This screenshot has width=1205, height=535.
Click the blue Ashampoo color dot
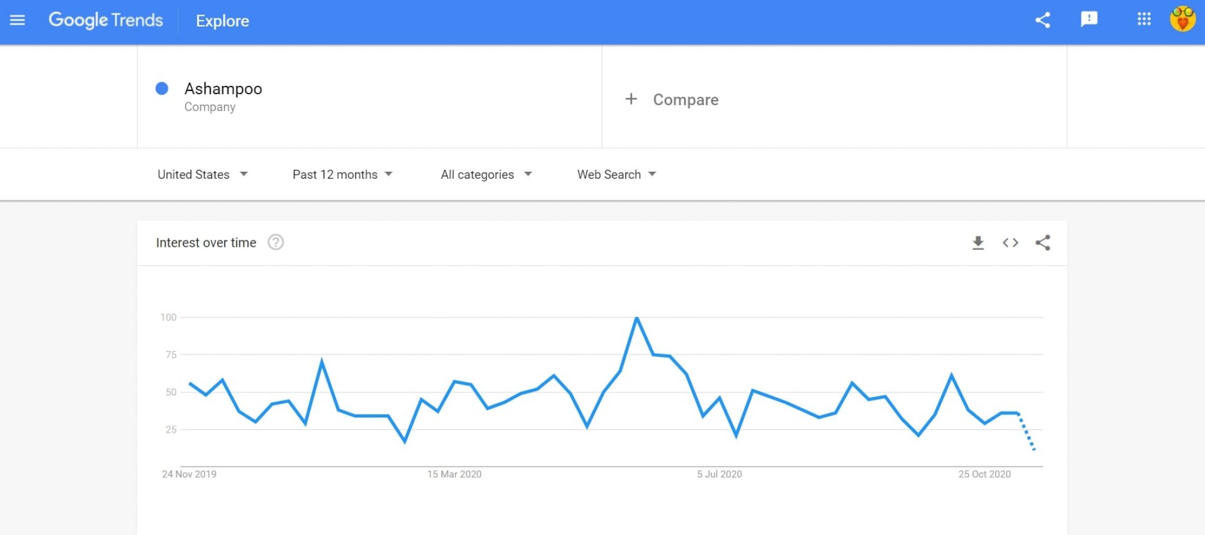[x=162, y=89]
